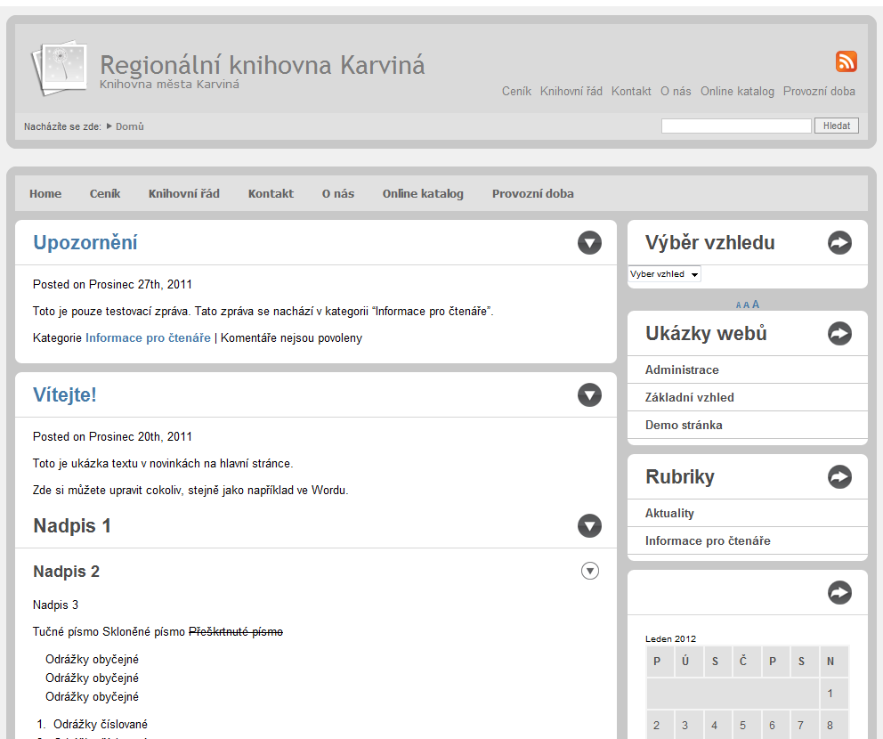
Task: Click the Posted on Prosinec 20th, 2011 date
Action: (x=113, y=436)
